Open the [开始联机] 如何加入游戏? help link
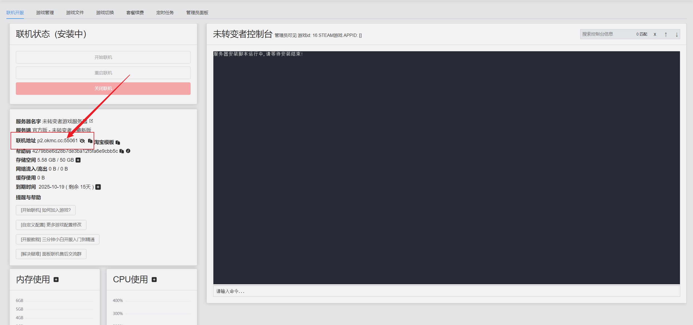Screen dimensions: 693x325 pos(46,210)
